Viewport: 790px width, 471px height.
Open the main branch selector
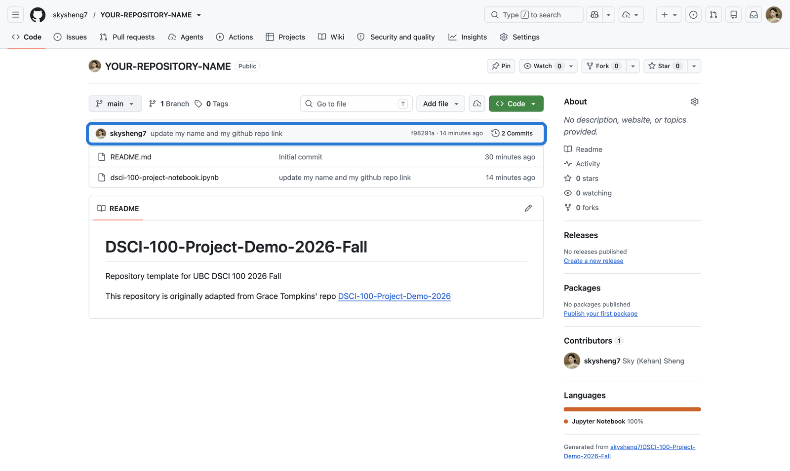(x=116, y=104)
